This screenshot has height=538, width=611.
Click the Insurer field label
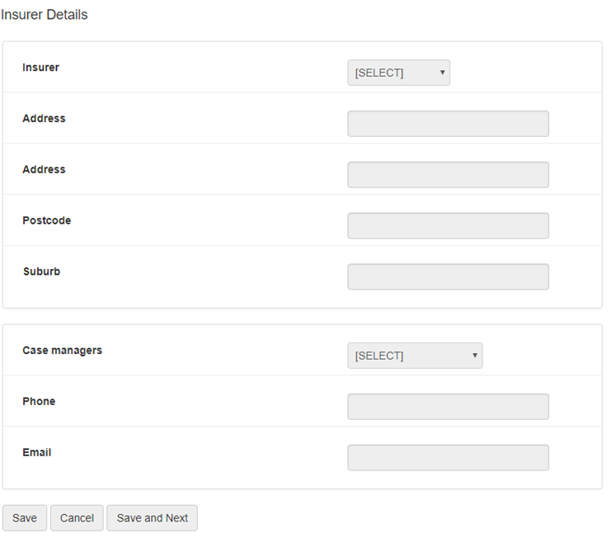click(41, 68)
